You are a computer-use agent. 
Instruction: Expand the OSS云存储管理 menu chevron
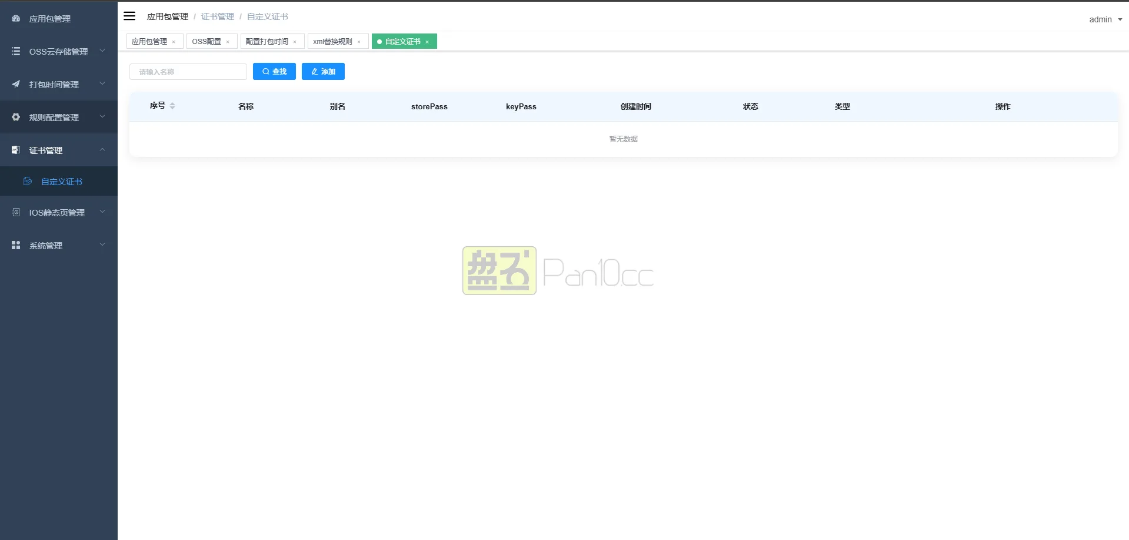click(102, 51)
